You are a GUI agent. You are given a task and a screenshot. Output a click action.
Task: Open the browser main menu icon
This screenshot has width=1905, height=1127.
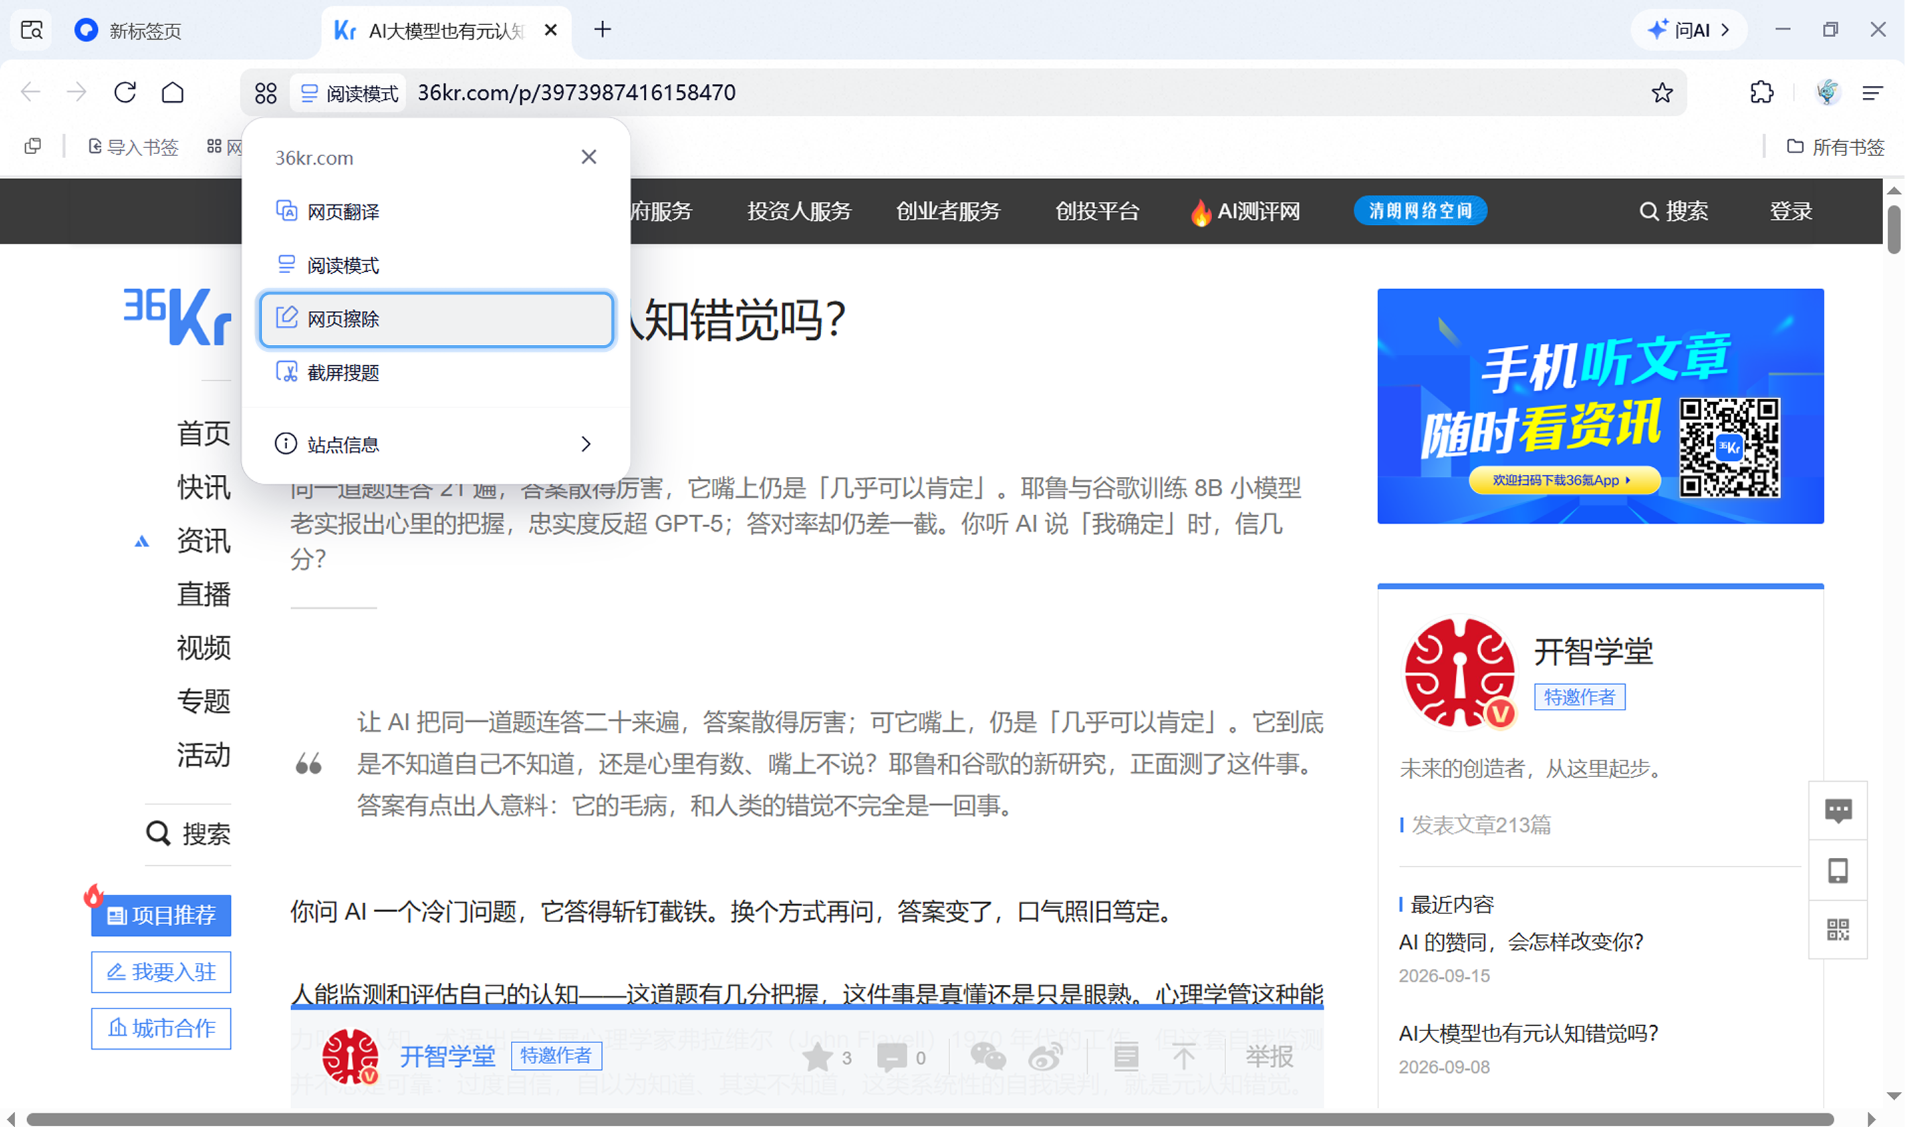click(1873, 93)
